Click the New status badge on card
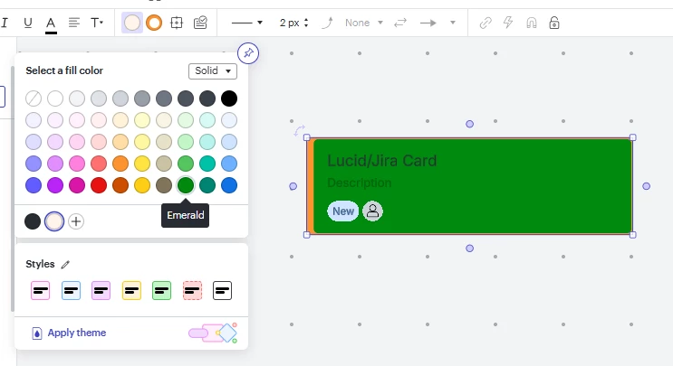The height and width of the screenshot is (366, 673). point(343,211)
